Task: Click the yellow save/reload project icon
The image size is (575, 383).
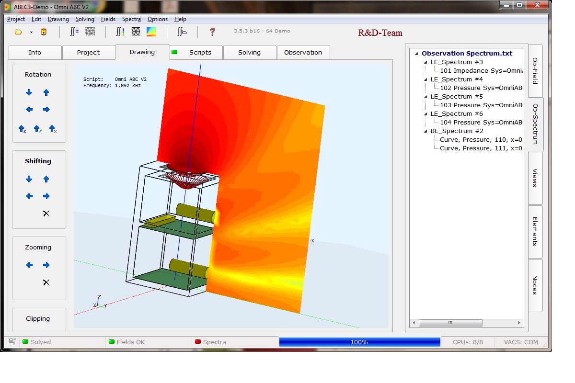Action: tap(44, 32)
